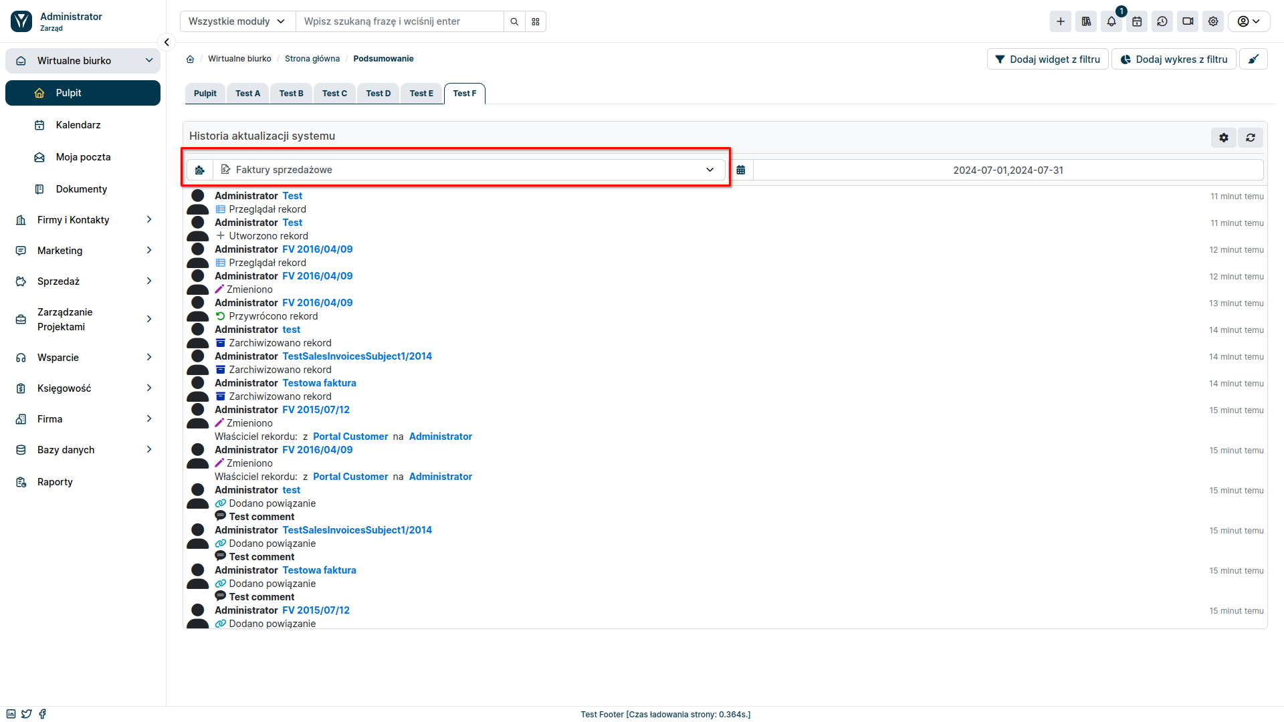Screen dimensions: 1284x722
Task: Collapse the Wirtualne biurko section
Action: 83,61
